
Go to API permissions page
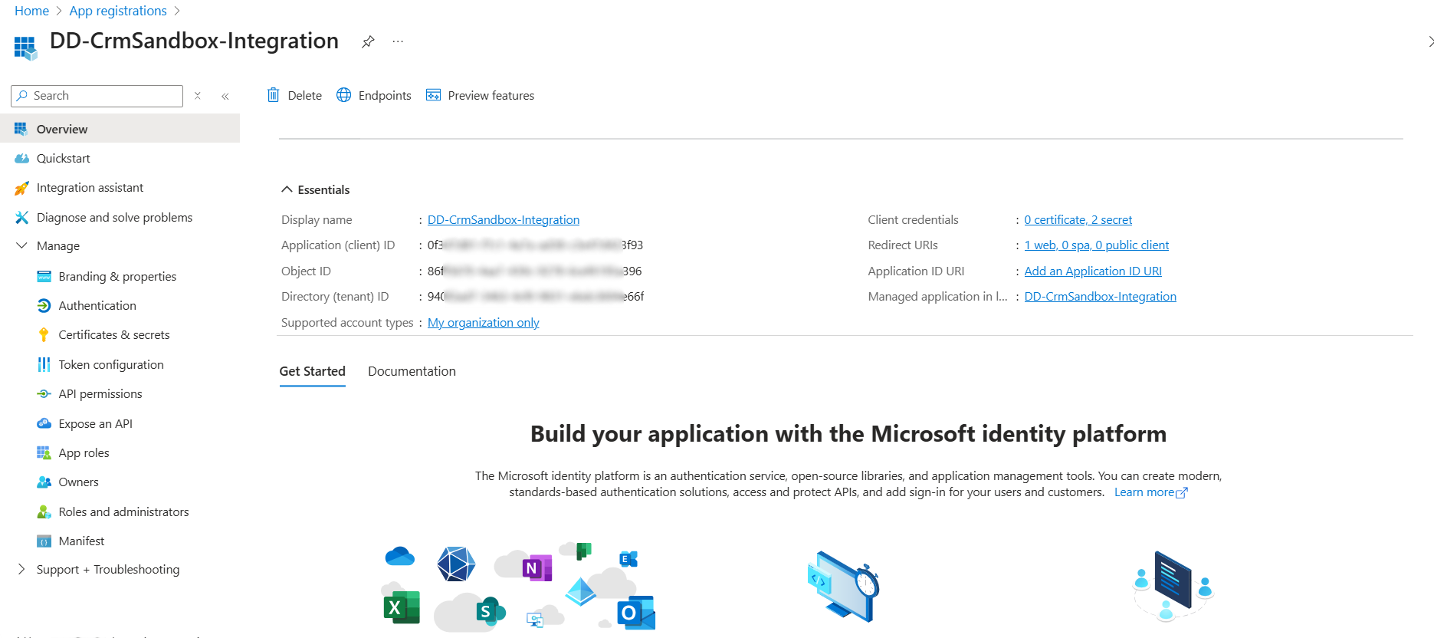pyautogui.click(x=100, y=394)
